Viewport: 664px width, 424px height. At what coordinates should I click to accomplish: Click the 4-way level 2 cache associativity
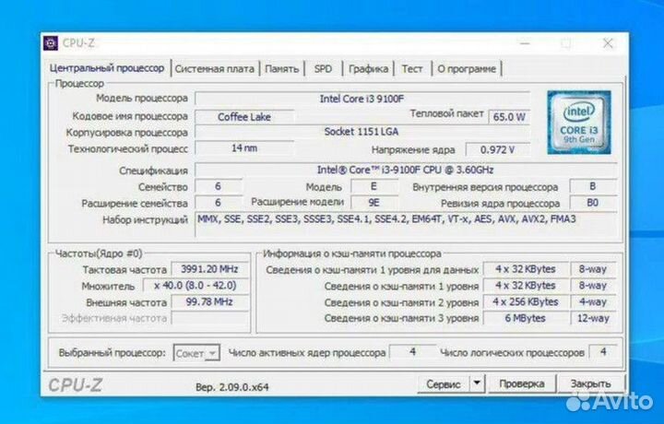pyautogui.click(x=593, y=301)
